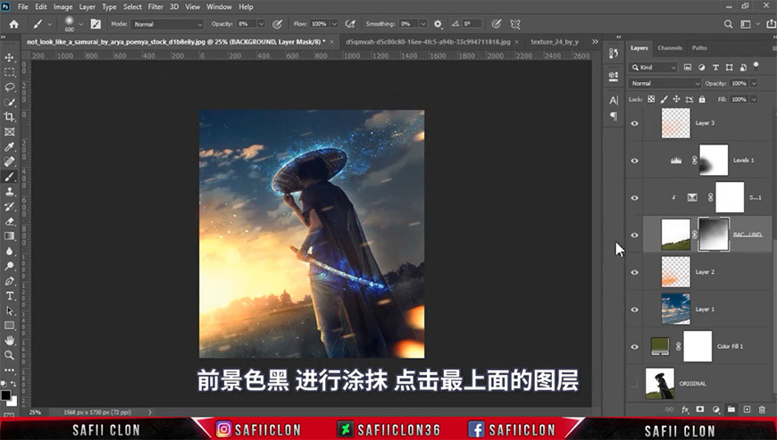Select the Zoom tool
The height and width of the screenshot is (440, 777).
coord(9,355)
